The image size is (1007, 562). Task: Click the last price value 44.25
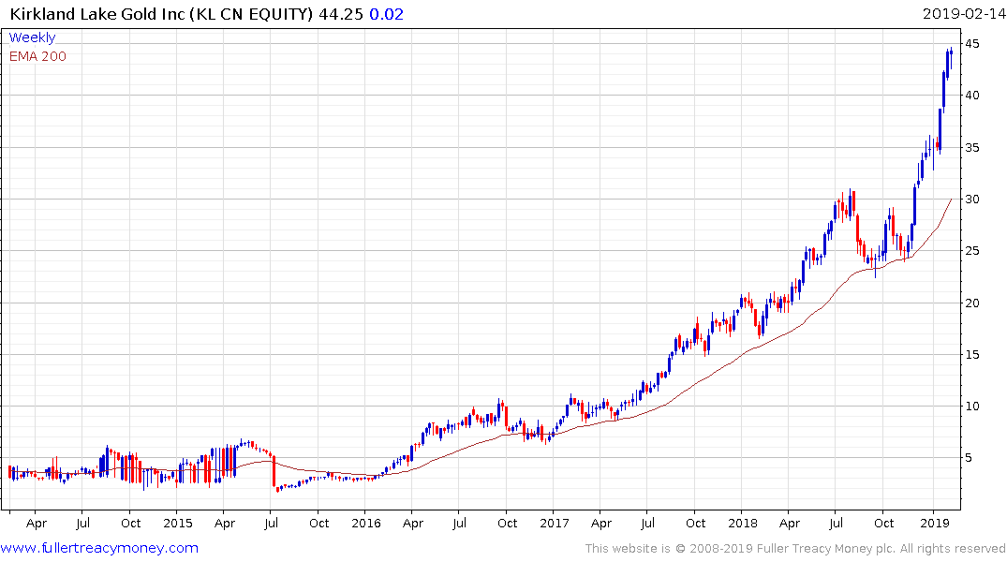pos(341,13)
